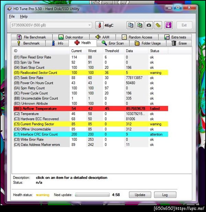Viewport: 206px width, 212px height.
Task: Switch to the AAM tab
Action: pos(103,37)
